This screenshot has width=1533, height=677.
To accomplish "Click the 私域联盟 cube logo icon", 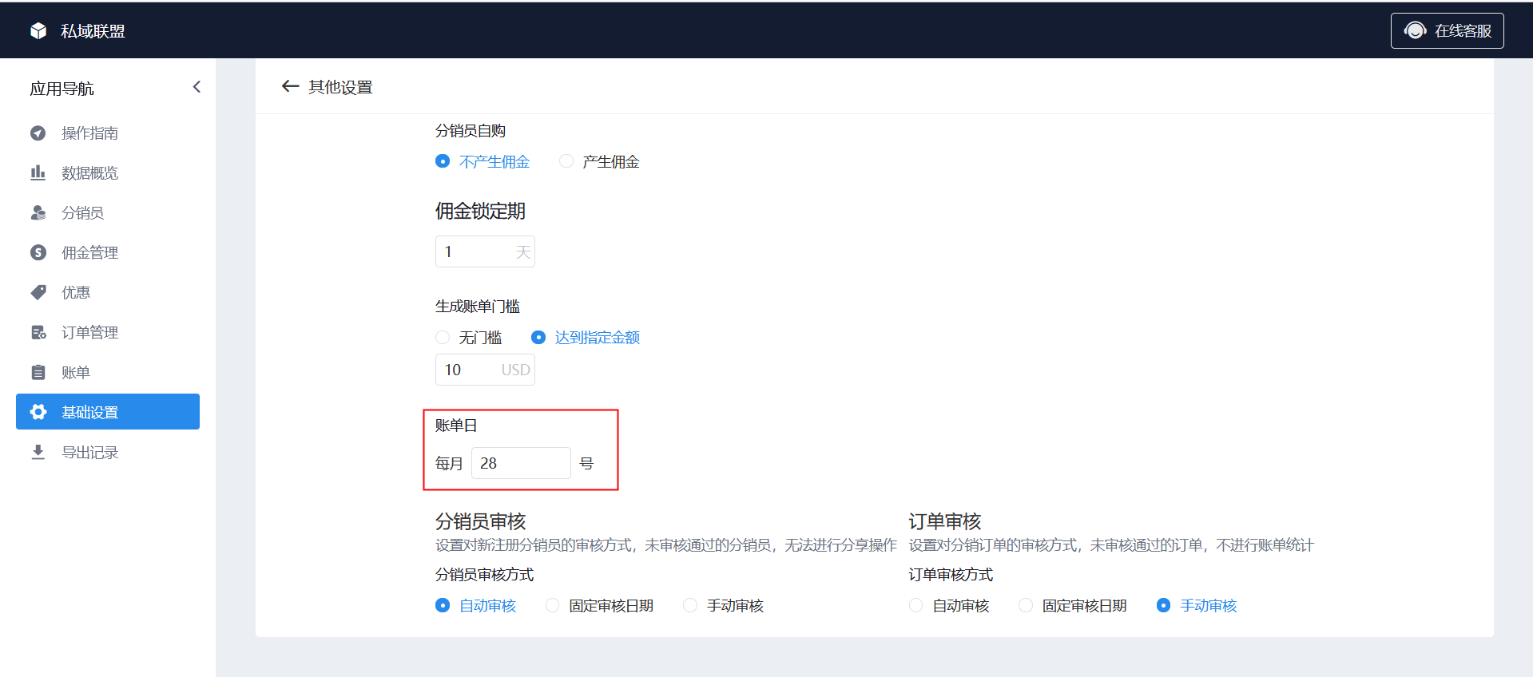I will coord(38,31).
